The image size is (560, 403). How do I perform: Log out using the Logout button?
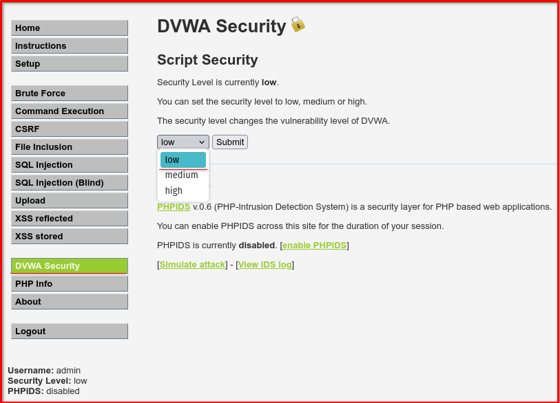[x=70, y=331]
